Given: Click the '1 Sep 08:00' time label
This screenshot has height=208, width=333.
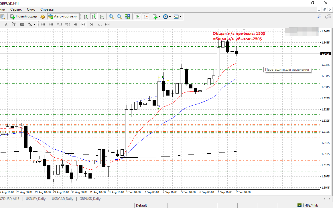Looking at the screenshot, I should click(x=133, y=192).
